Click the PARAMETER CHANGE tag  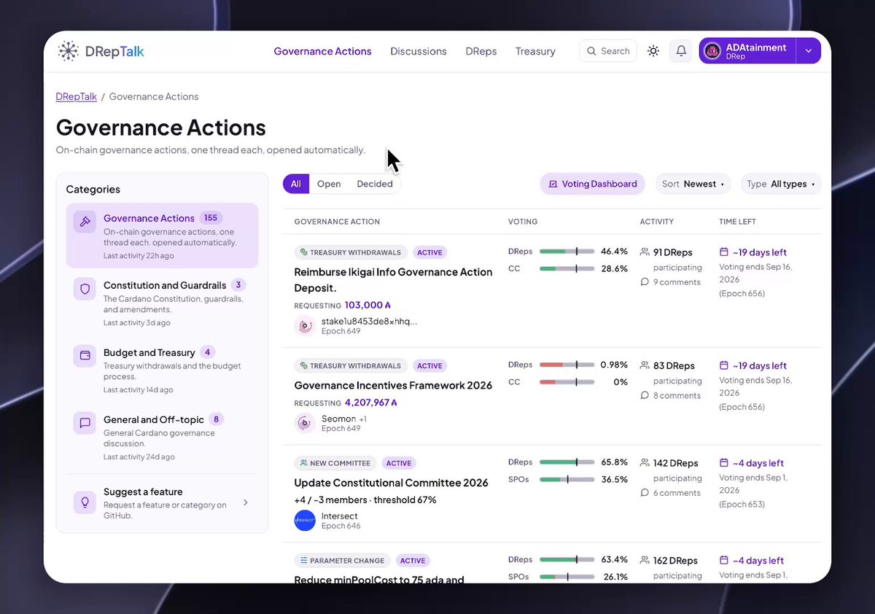click(x=342, y=561)
